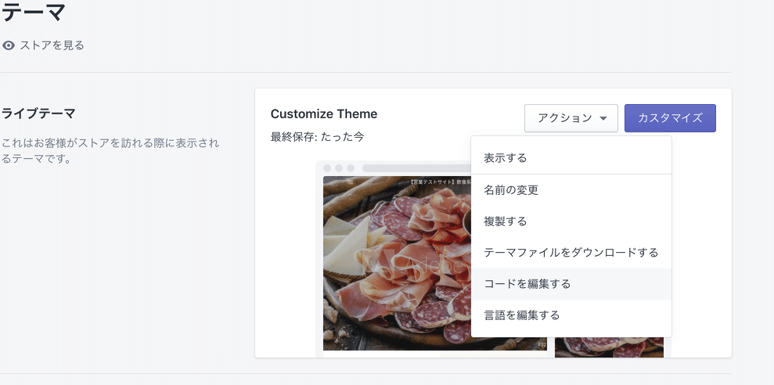Open the ストアを見る link
Screen dimensions: 774x385
point(52,45)
